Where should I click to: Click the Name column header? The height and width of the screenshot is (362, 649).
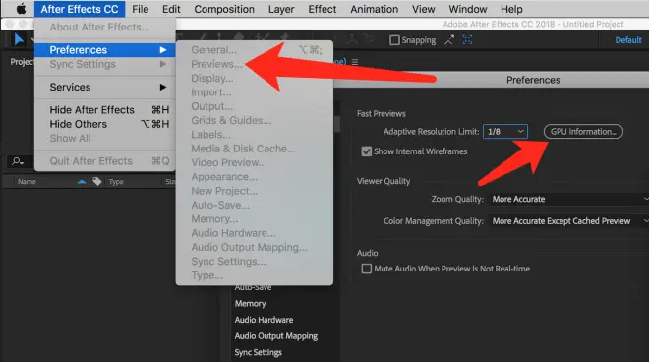[27, 181]
